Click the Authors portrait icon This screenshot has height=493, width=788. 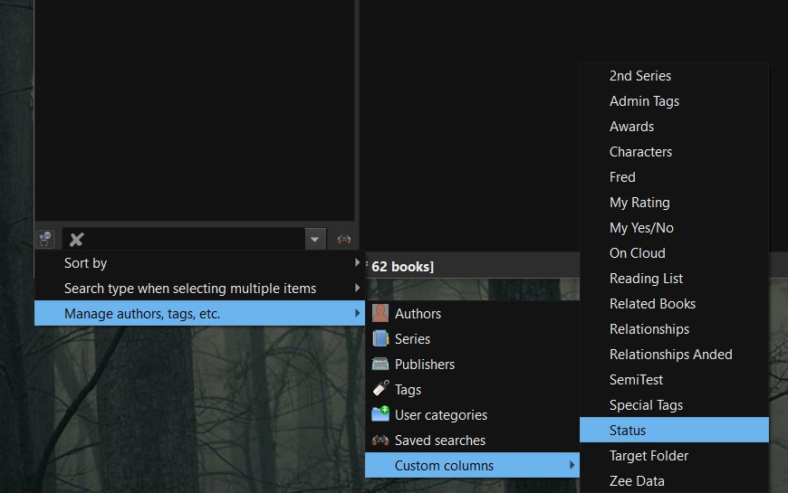(x=380, y=314)
